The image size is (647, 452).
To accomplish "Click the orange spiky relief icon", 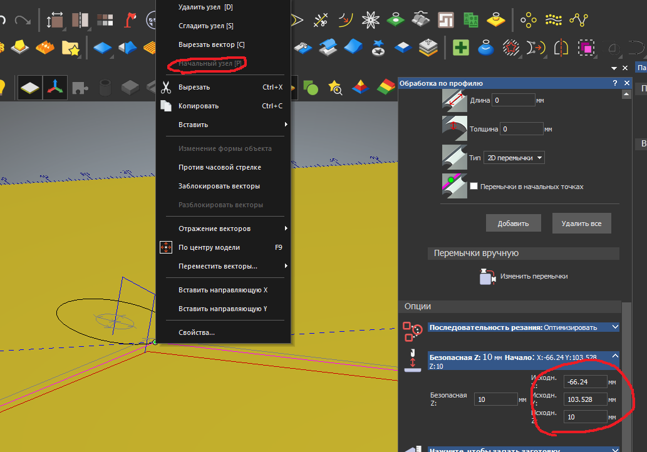I will click(x=45, y=48).
